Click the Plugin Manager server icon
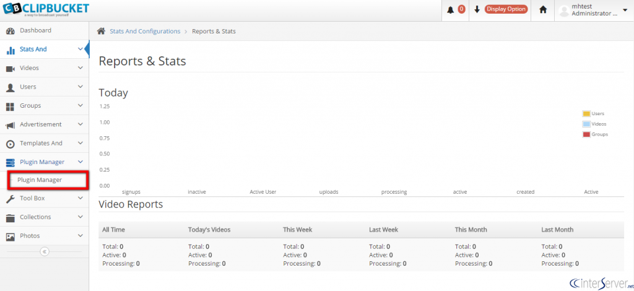The image size is (634, 291). coord(11,162)
